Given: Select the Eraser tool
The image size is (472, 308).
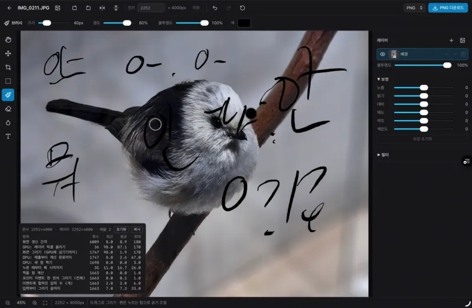Looking at the screenshot, I should point(8,109).
